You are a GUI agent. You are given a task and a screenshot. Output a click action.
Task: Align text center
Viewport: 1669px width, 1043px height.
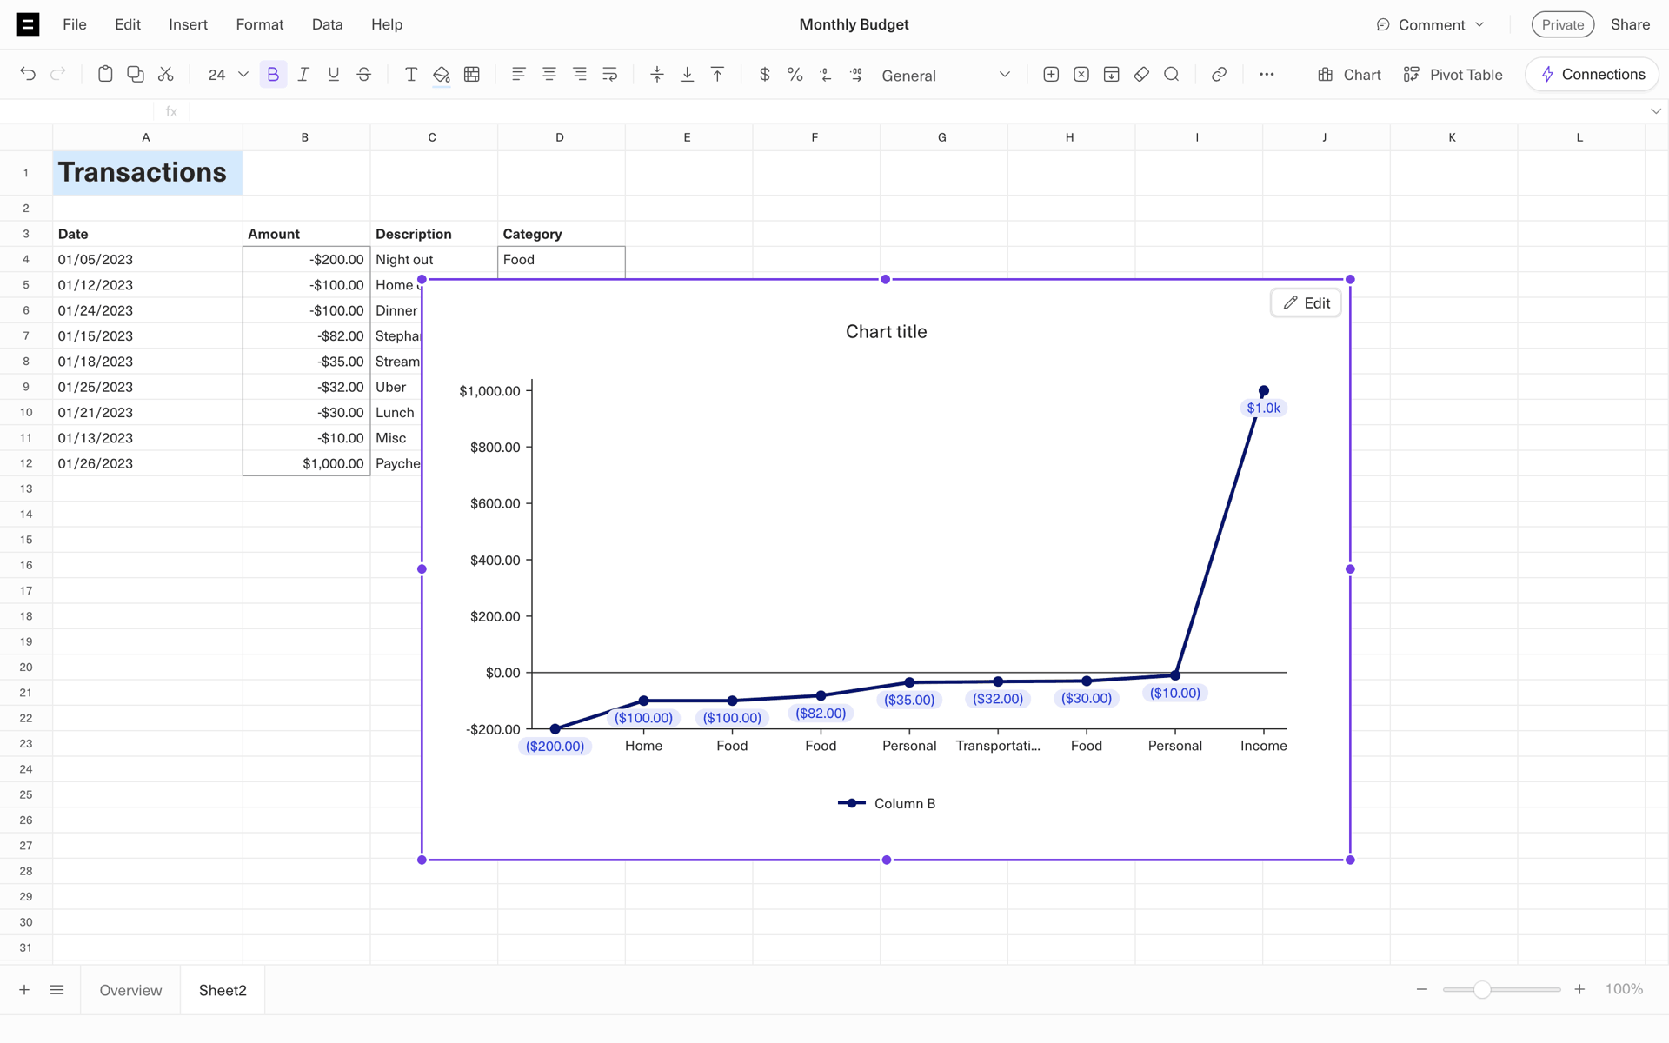pyautogui.click(x=549, y=75)
